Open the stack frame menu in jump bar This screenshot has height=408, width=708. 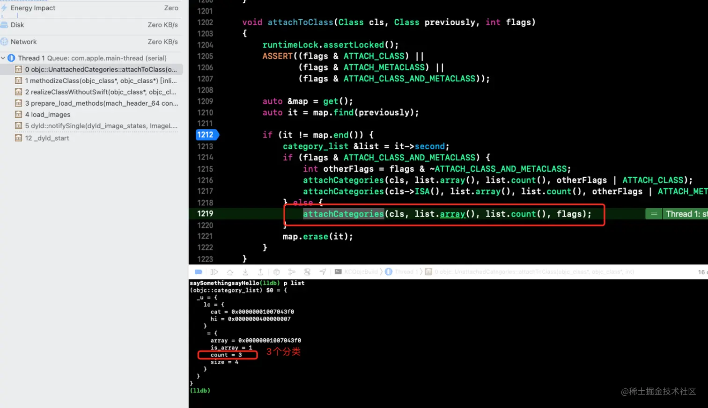point(529,272)
